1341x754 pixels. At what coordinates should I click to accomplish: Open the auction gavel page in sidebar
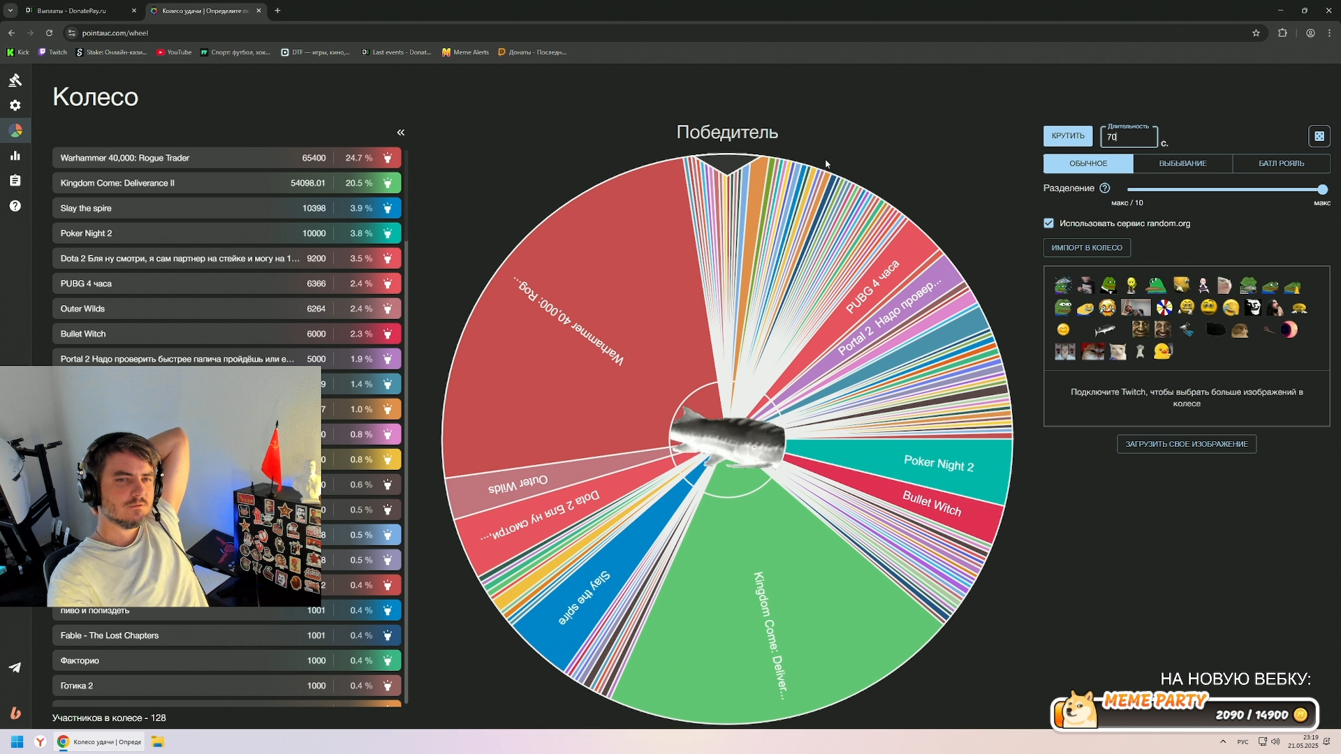(x=15, y=80)
